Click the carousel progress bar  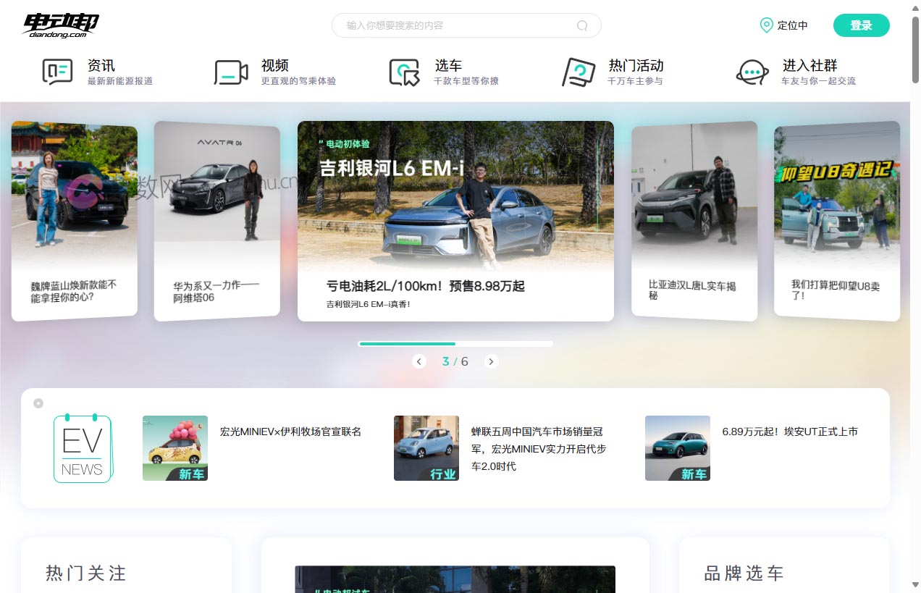pos(455,344)
